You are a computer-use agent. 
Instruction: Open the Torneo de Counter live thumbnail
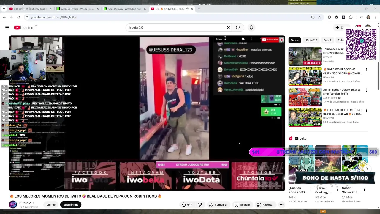pos(305,56)
